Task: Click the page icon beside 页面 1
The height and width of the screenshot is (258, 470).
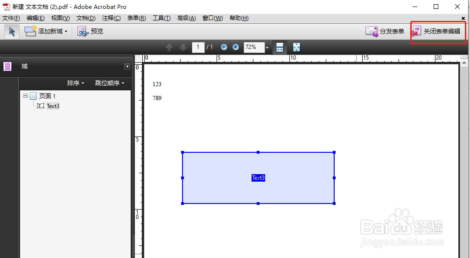Action: pos(33,96)
